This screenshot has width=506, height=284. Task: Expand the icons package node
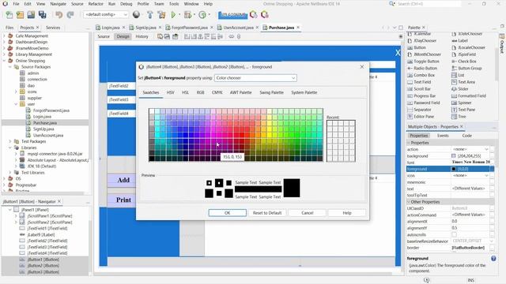coord(16,92)
